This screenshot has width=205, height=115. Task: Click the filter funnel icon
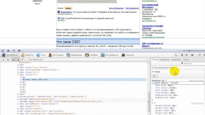coord(182,64)
